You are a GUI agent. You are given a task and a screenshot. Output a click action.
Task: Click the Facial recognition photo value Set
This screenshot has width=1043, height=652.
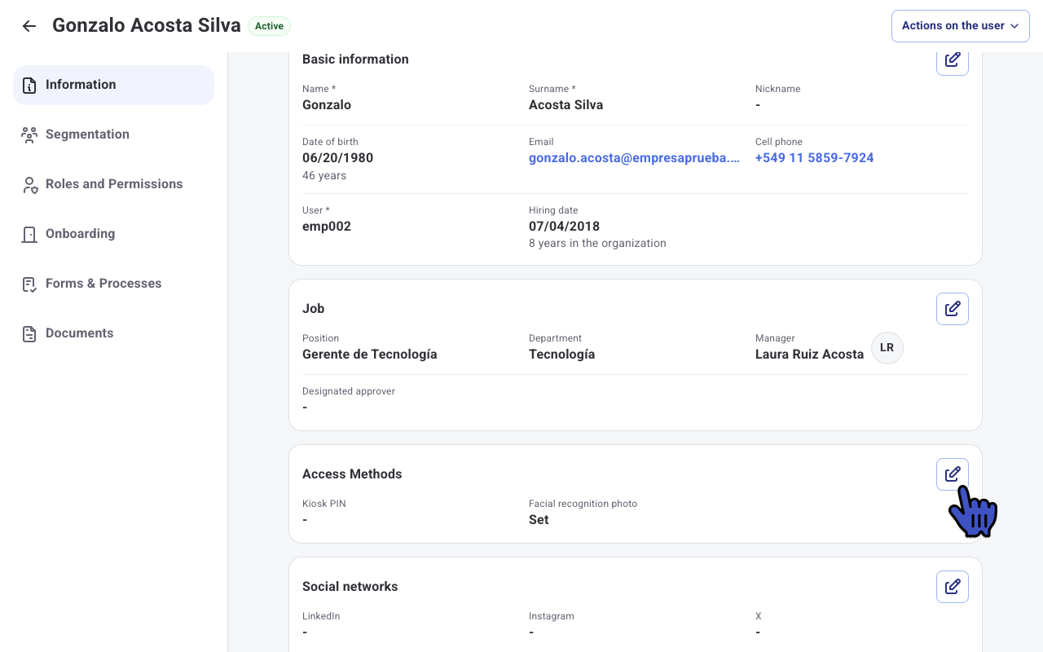point(539,520)
